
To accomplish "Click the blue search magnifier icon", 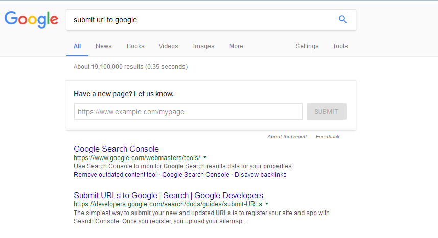I will click(x=343, y=19).
